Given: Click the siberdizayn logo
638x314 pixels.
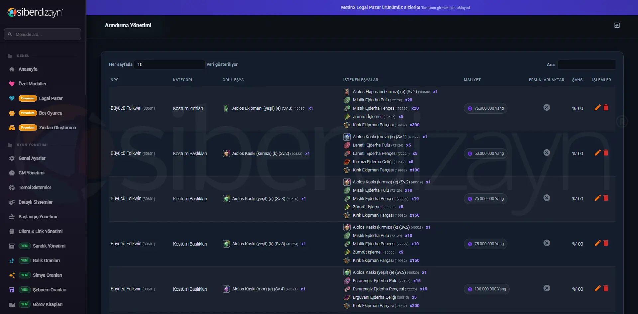Looking at the screenshot, I should click(35, 12).
